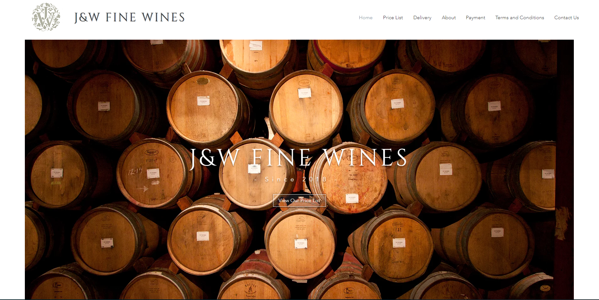Select the Payment menu link

pos(475,18)
